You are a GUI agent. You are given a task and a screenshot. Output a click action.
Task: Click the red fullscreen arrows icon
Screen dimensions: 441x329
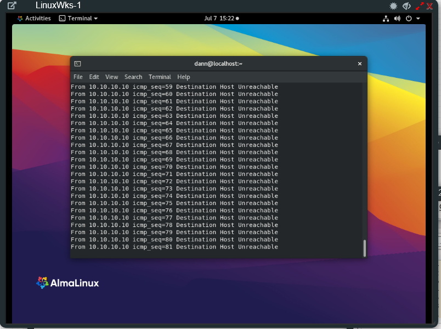click(x=420, y=6)
